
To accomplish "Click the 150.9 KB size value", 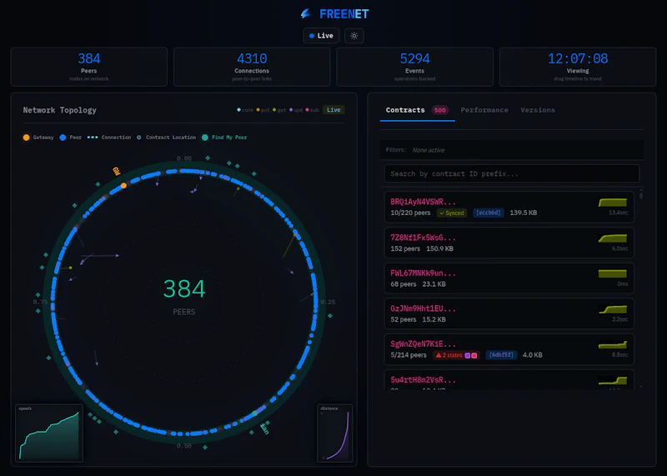I will (x=440, y=248).
